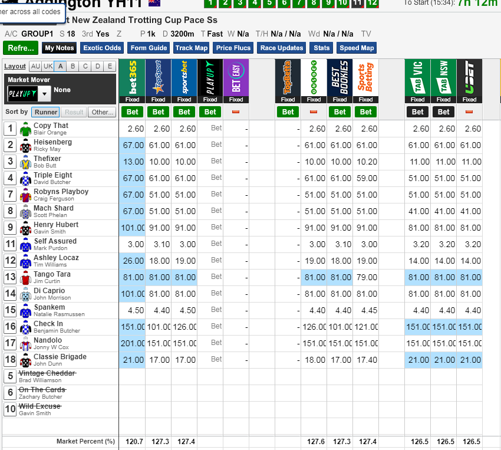The image size is (501, 450).
Task: Select layout option E
Action: tap(110, 66)
